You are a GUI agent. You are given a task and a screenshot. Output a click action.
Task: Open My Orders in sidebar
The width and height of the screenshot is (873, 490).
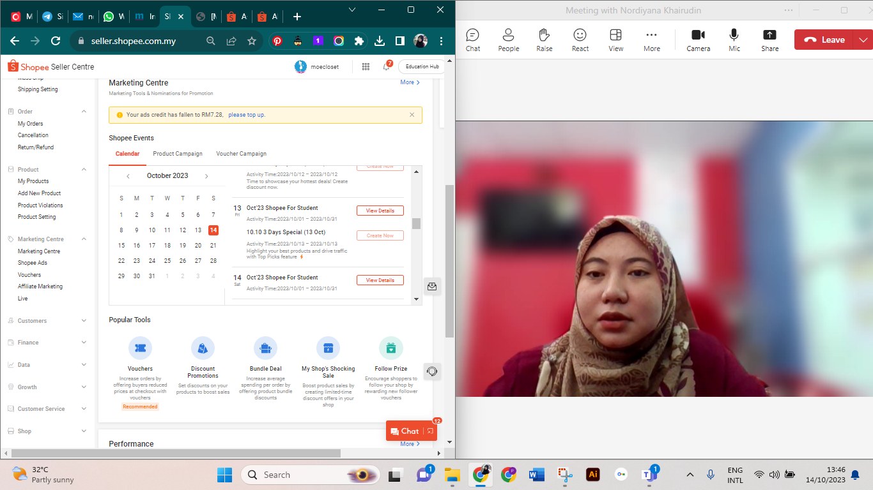(30, 124)
